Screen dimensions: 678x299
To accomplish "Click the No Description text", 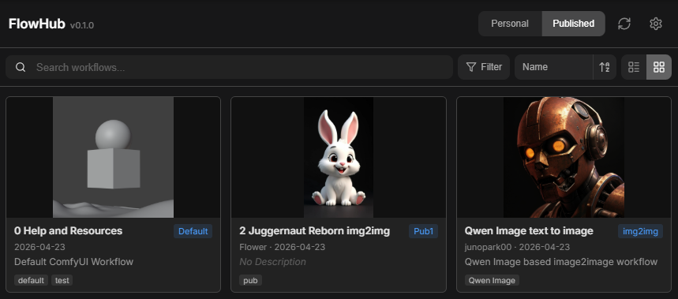I will point(272,262).
